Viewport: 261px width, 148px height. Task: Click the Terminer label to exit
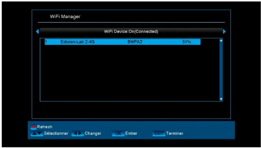(175, 134)
